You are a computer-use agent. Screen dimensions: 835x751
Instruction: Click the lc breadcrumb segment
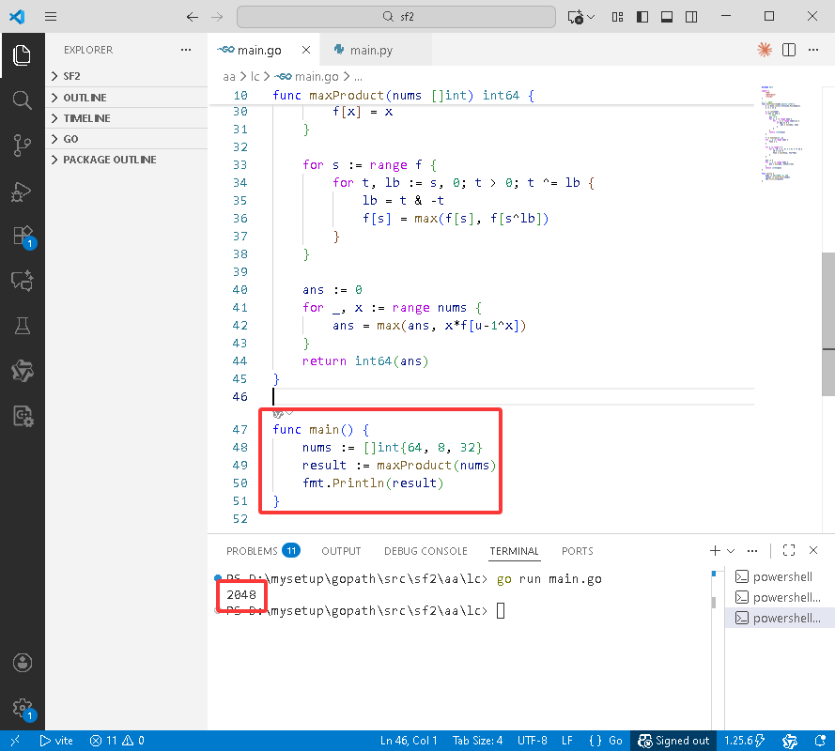tap(255, 77)
